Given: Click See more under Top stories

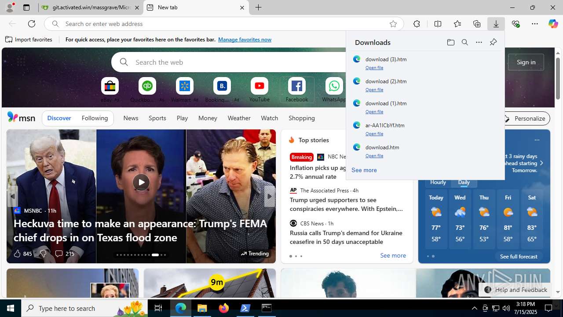Looking at the screenshot, I should pyautogui.click(x=393, y=255).
